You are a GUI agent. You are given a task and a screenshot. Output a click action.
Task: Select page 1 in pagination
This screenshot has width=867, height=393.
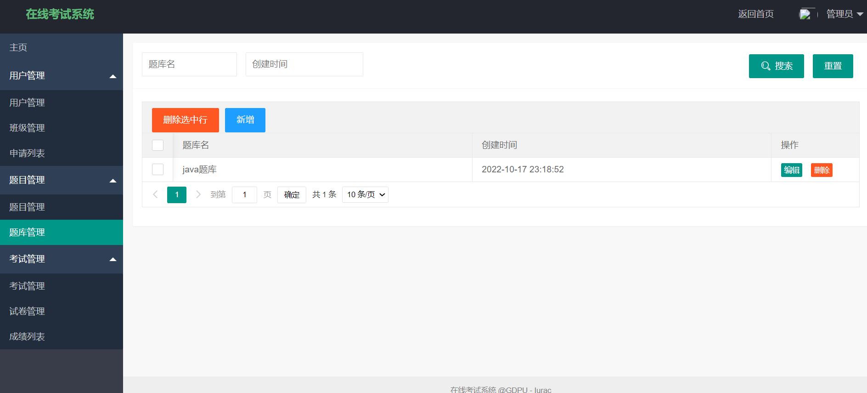click(x=177, y=195)
